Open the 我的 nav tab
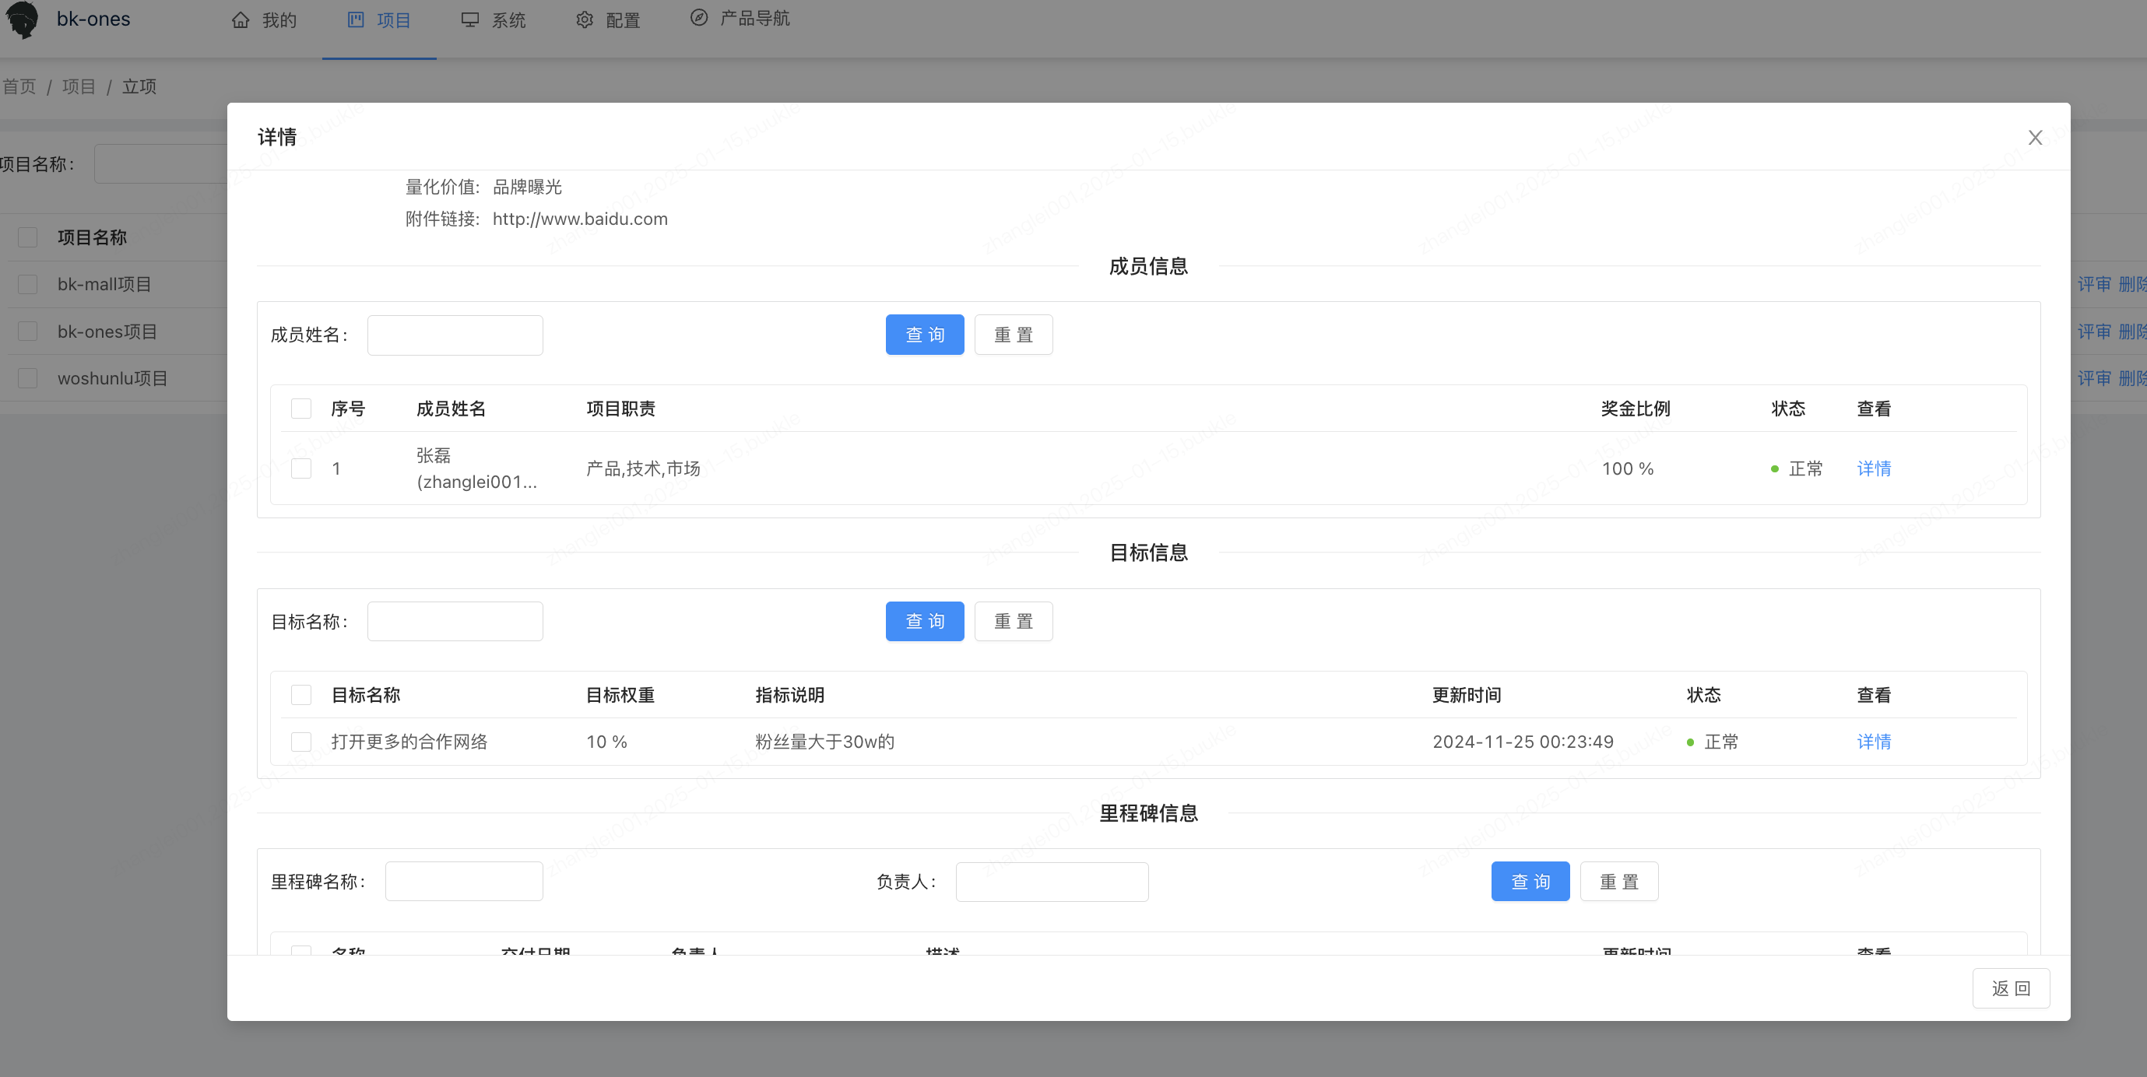Screen dimensions: 2147x1077 (264, 20)
